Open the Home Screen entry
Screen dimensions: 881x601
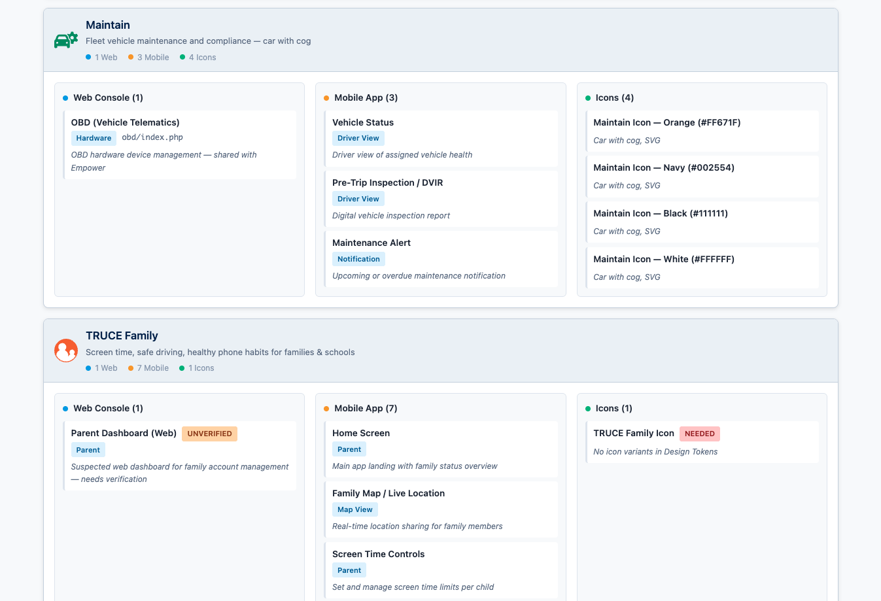[441, 449]
